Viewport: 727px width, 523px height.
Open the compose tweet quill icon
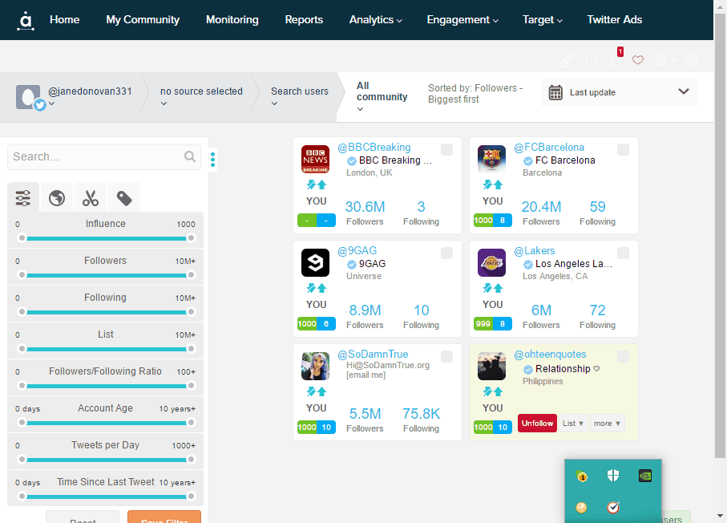(567, 60)
